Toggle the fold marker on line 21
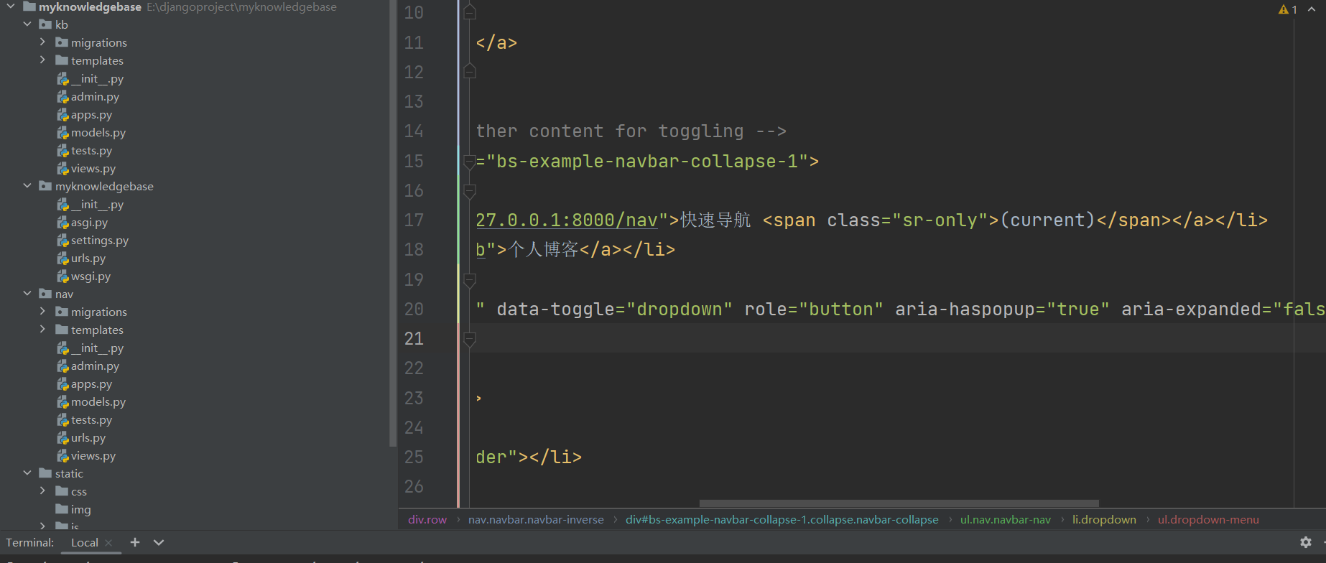The height and width of the screenshot is (563, 1326). [x=470, y=339]
